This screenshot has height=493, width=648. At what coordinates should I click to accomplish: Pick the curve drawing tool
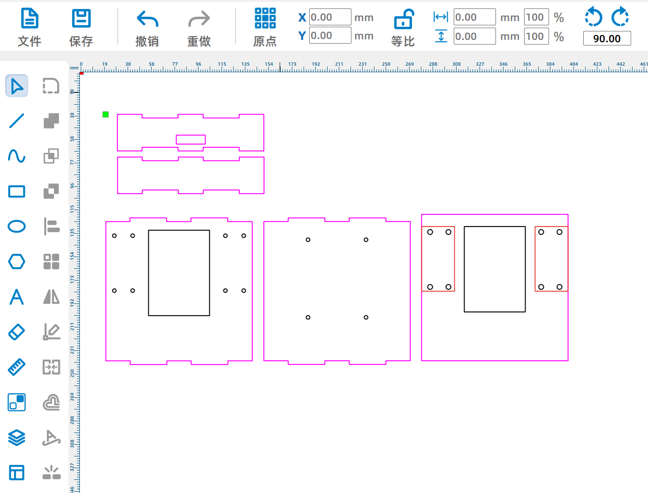pos(16,156)
